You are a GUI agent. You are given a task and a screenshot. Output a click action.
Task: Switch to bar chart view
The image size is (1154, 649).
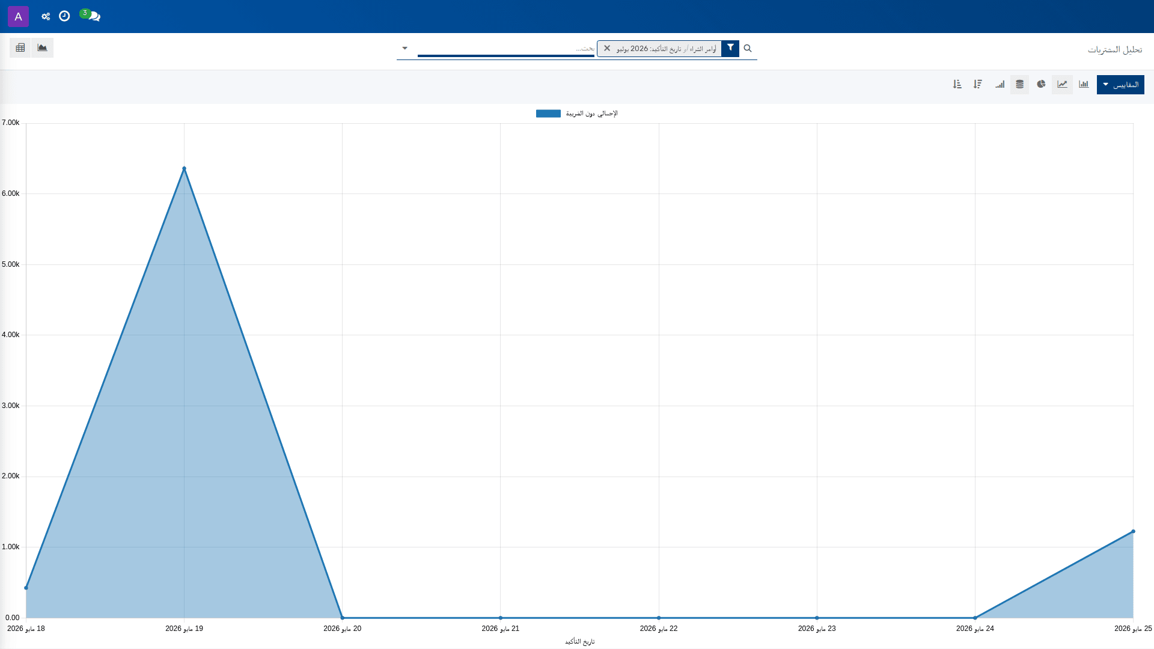1084,84
